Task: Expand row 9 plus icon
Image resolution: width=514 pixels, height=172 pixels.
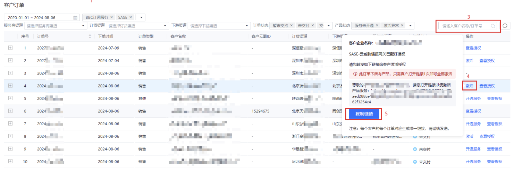Action: [x=10, y=149]
